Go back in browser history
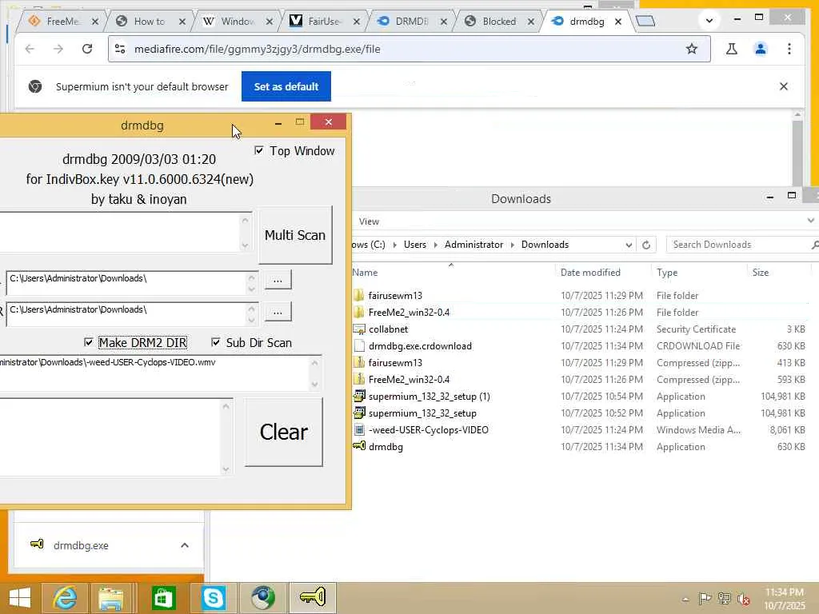 coord(30,49)
